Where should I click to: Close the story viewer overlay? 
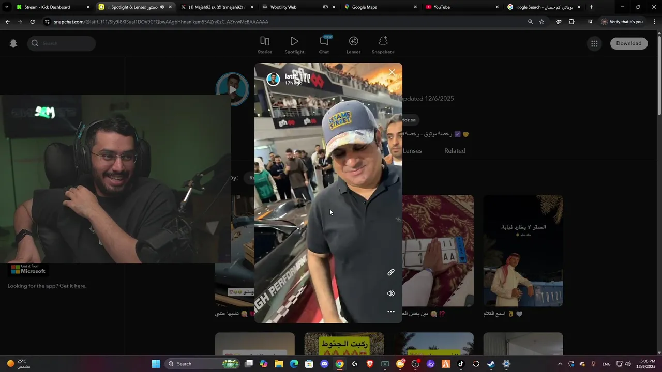point(392,72)
